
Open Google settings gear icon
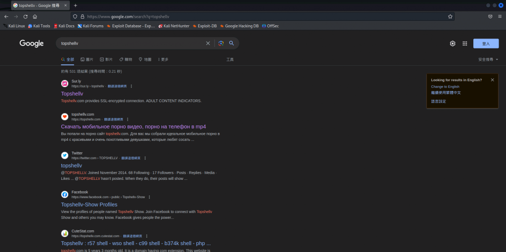click(x=453, y=43)
